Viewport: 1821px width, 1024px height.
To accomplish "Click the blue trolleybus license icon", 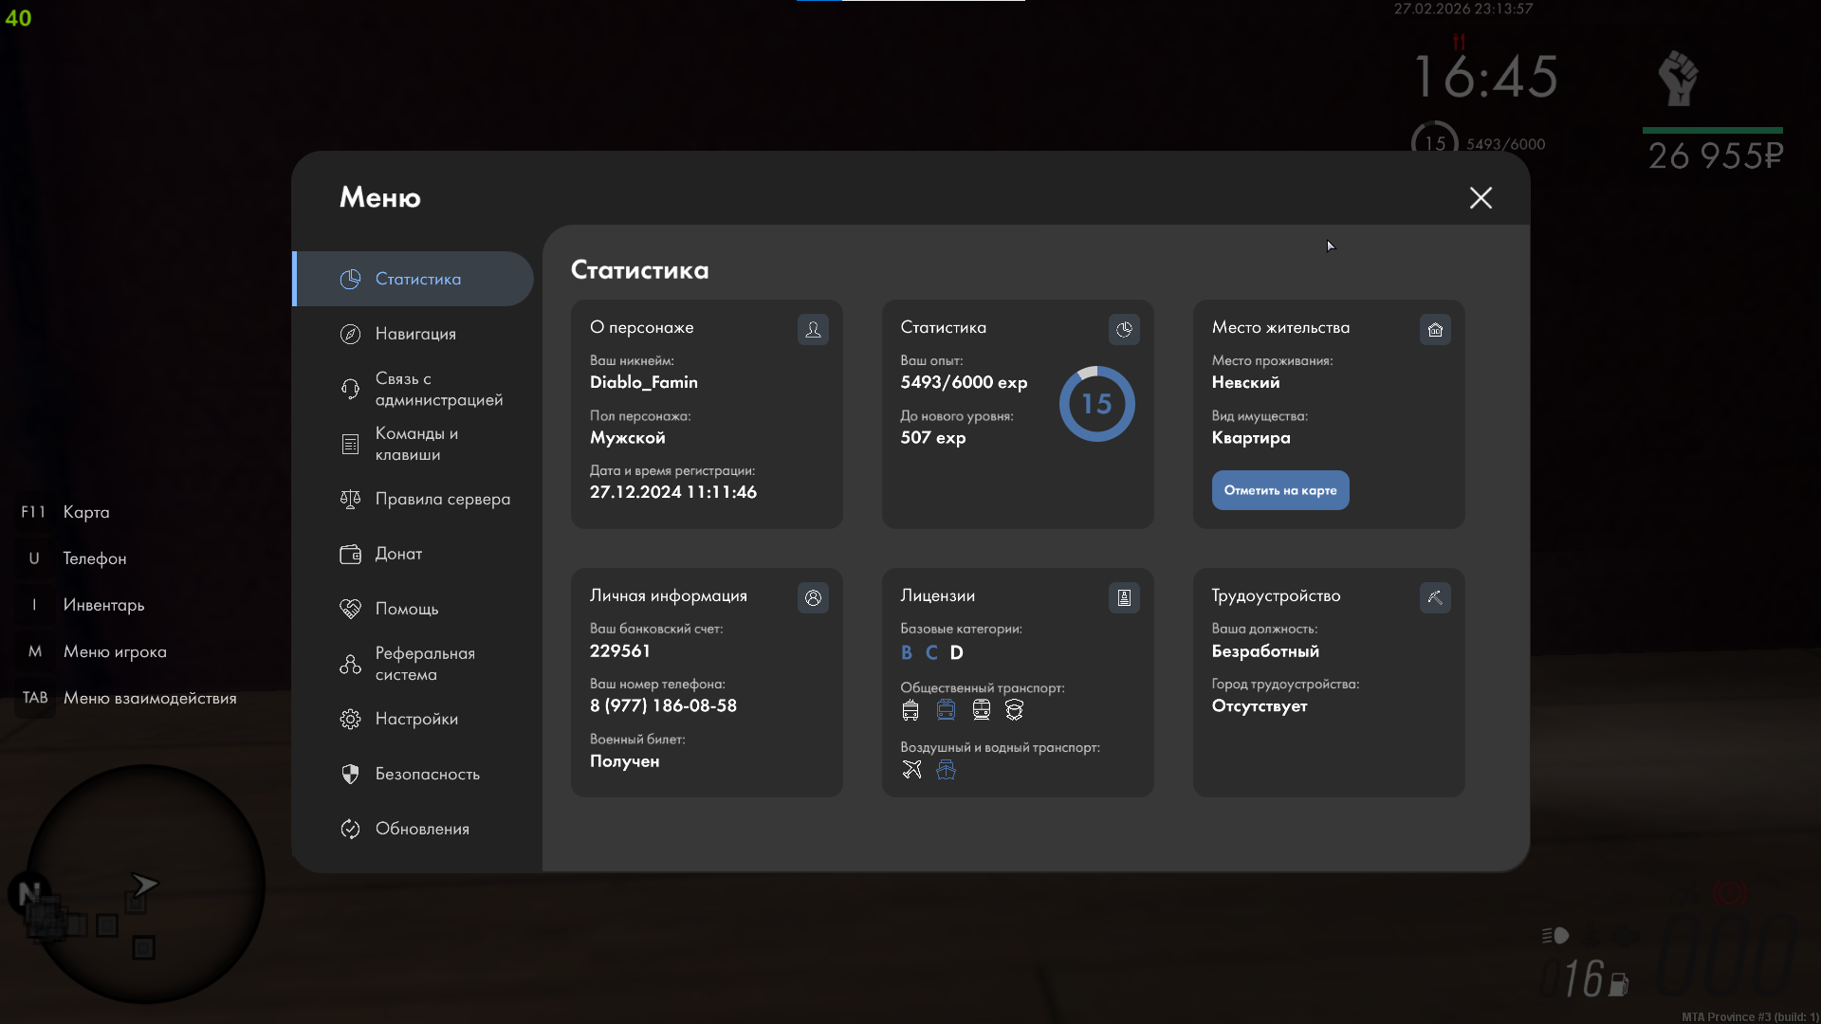I will 946,709.
